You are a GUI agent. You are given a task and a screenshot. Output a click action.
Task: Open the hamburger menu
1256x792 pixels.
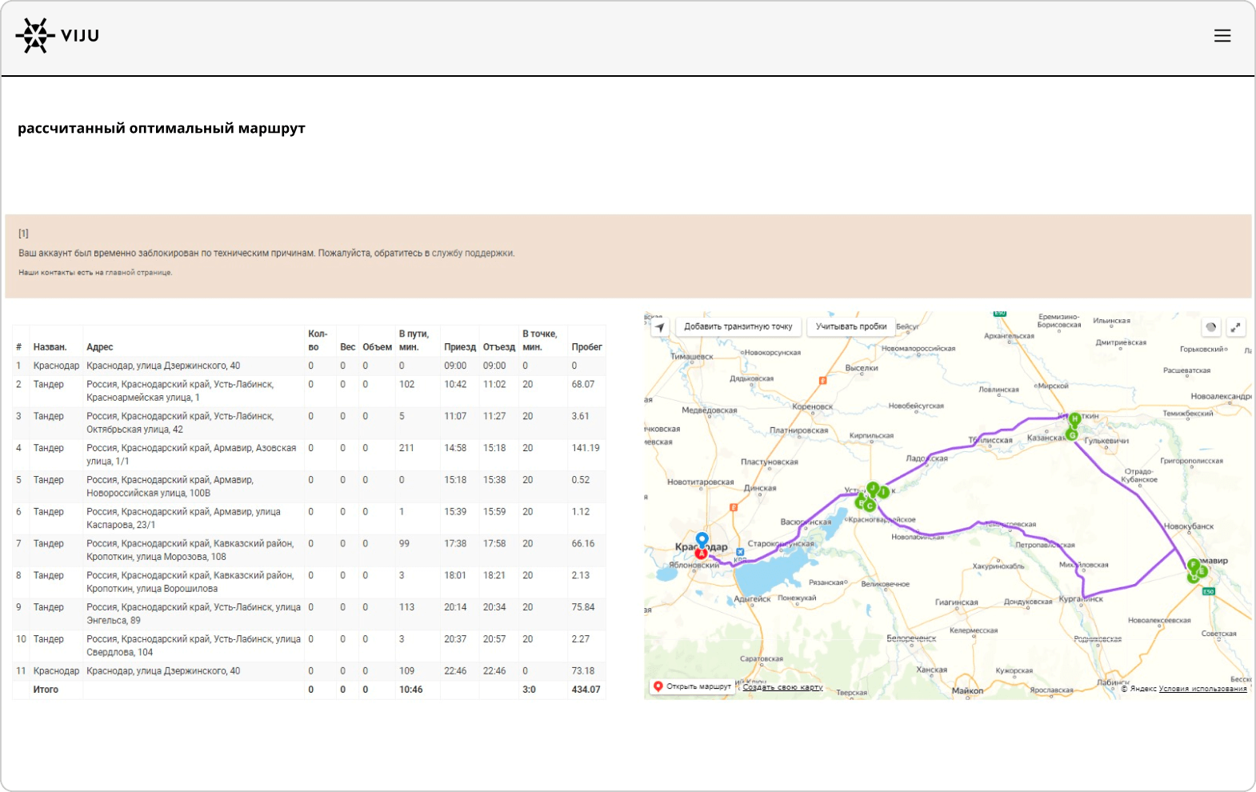1222,36
